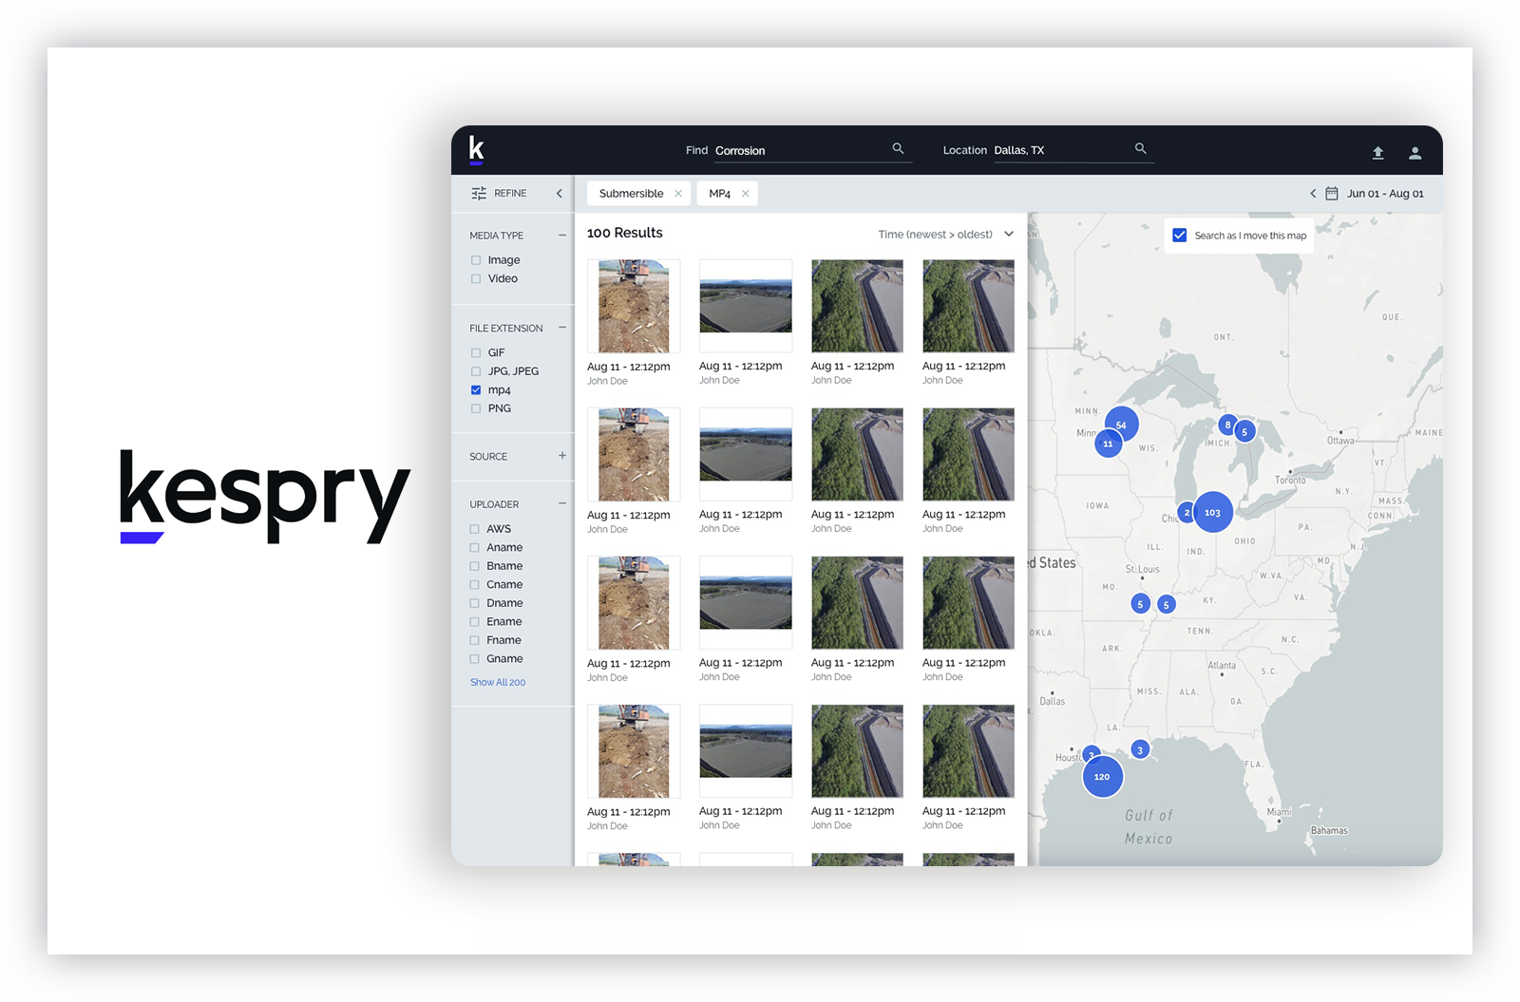Uncheck the mp4 extension box
The height and width of the screenshot is (1002, 1520).
pos(476,390)
